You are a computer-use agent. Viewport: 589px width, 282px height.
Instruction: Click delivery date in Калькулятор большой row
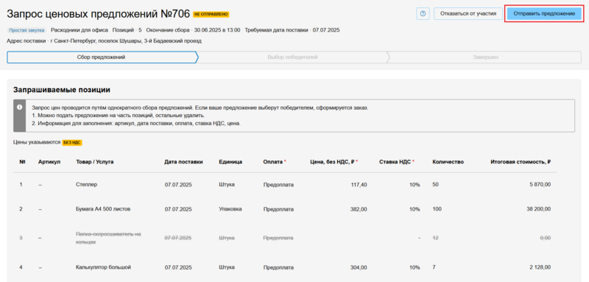(x=178, y=267)
